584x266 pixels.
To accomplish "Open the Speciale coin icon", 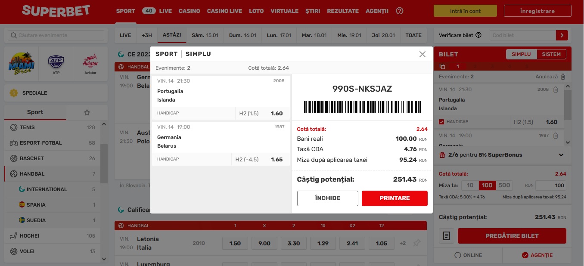I will (x=14, y=93).
